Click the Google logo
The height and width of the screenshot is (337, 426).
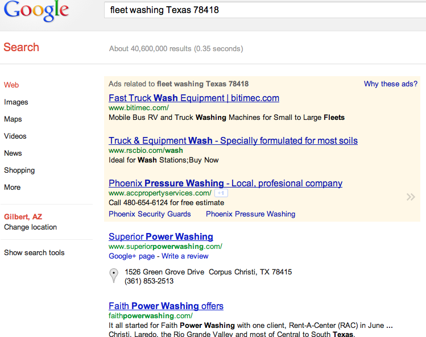coord(36,11)
